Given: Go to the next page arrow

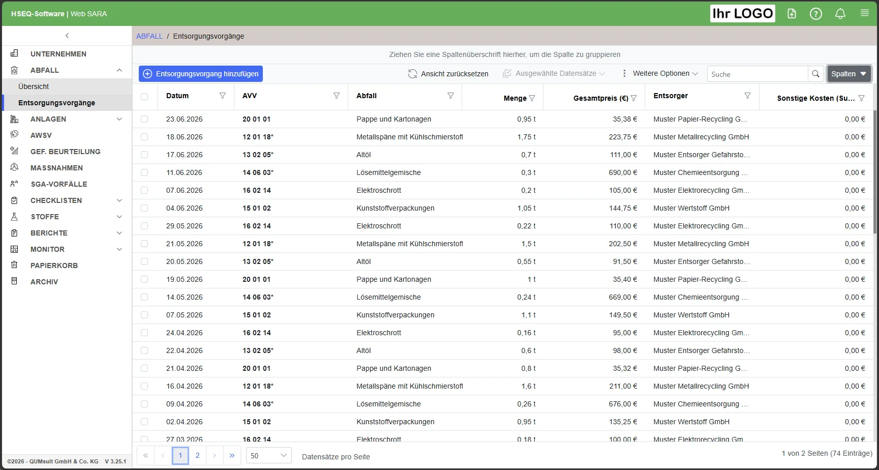Looking at the screenshot, I should click(215, 455).
